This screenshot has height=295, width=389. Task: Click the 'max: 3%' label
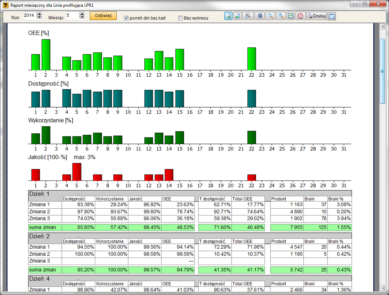click(84, 157)
